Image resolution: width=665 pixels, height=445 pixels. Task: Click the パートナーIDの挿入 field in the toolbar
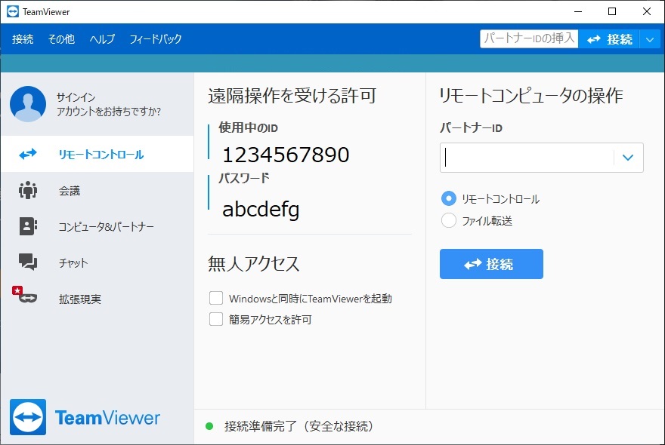529,39
